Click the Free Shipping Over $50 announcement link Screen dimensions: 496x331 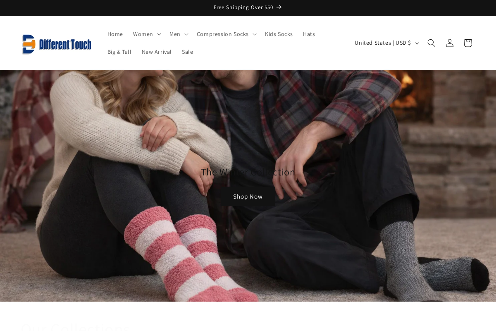243,7
